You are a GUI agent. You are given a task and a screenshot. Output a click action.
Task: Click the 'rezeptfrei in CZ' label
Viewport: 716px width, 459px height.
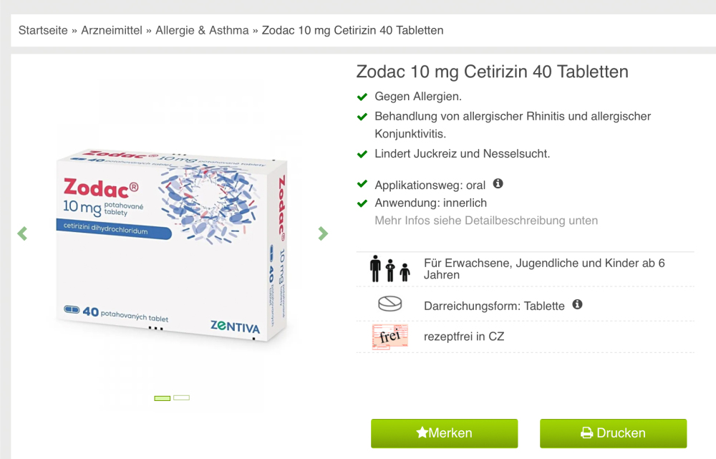click(464, 337)
